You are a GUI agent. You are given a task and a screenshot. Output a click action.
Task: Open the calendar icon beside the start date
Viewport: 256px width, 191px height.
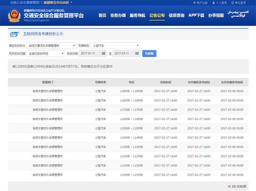[x=103, y=53]
